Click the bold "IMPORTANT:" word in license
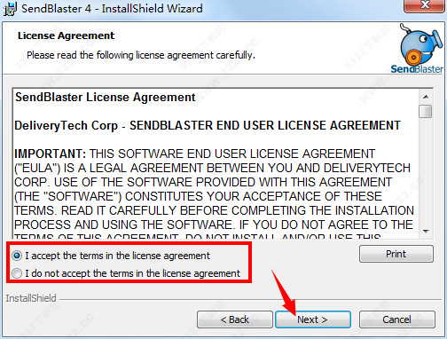Viewport: 447px width, 339px height. click(51, 154)
